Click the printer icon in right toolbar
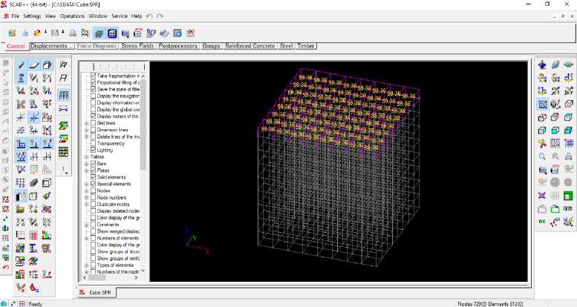Image resolution: width=577 pixels, height=307 pixels. [568, 156]
